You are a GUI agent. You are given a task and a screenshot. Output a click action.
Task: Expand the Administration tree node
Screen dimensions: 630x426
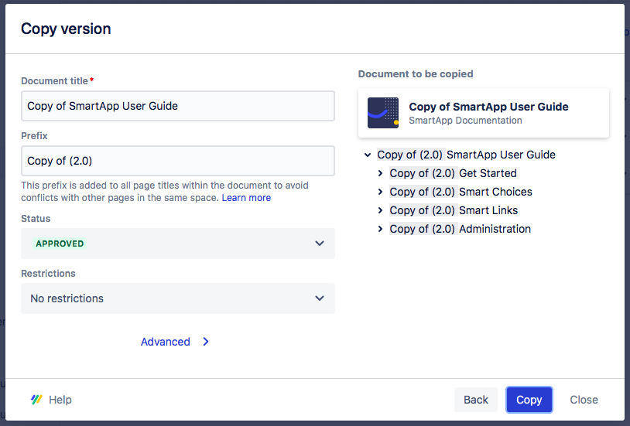[380, 229]
